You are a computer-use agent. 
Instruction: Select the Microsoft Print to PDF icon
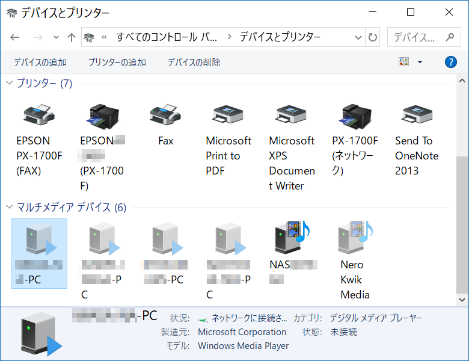tap(228, 114)
